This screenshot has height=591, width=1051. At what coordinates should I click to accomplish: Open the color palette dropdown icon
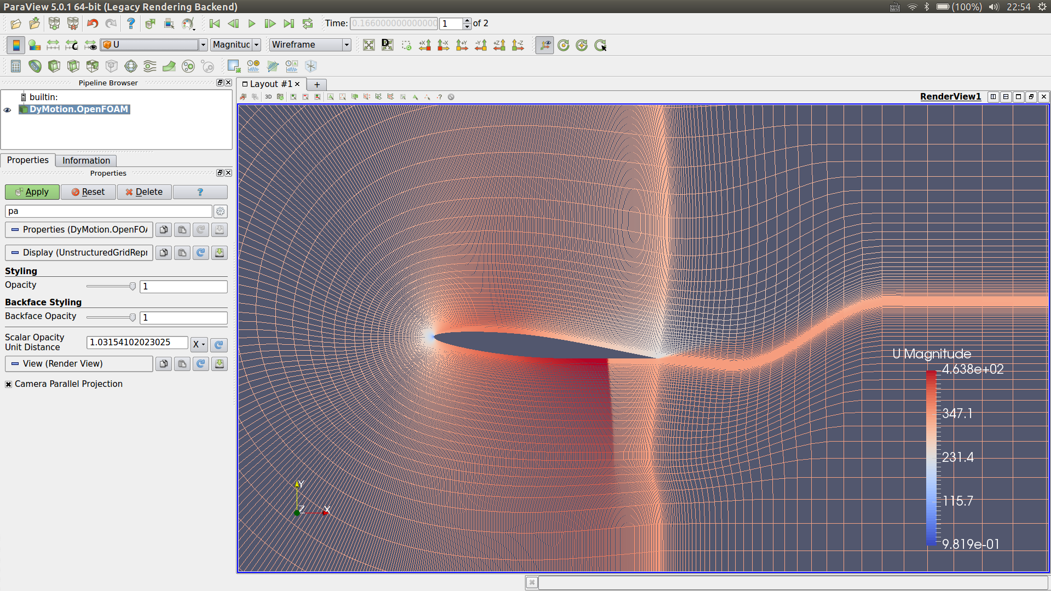coord(188,24)
